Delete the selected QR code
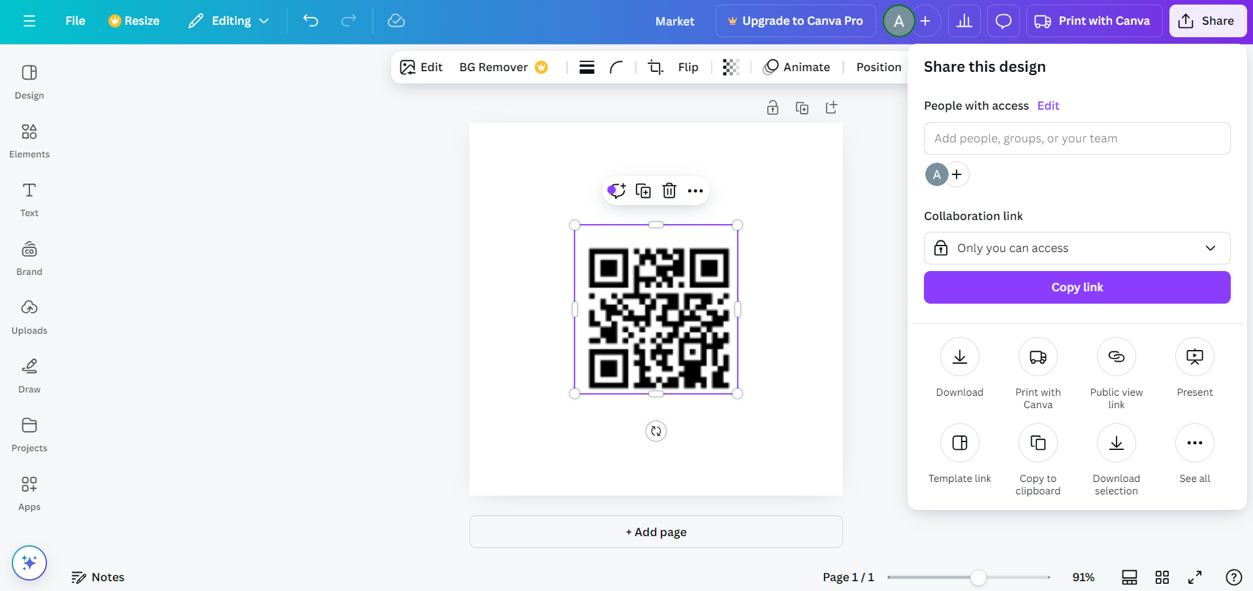1253x591 pixels. 669,191
